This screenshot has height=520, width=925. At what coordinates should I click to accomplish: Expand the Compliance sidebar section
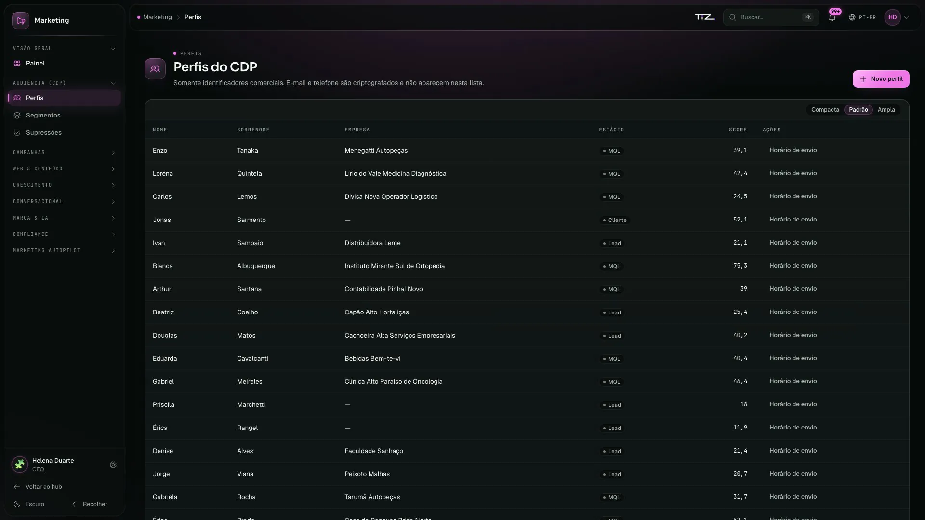coord(64,234)
